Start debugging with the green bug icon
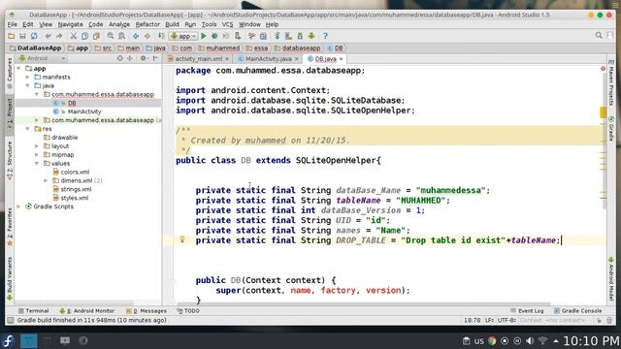Image resolution: width=621 pixels, height=349 pixels. click(214, 36)
